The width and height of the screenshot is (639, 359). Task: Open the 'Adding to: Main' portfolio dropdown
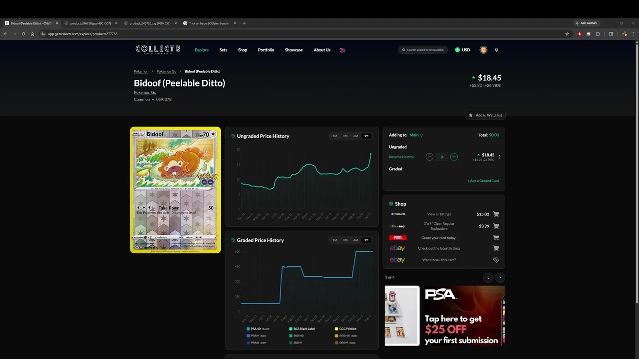pos(416,135)
